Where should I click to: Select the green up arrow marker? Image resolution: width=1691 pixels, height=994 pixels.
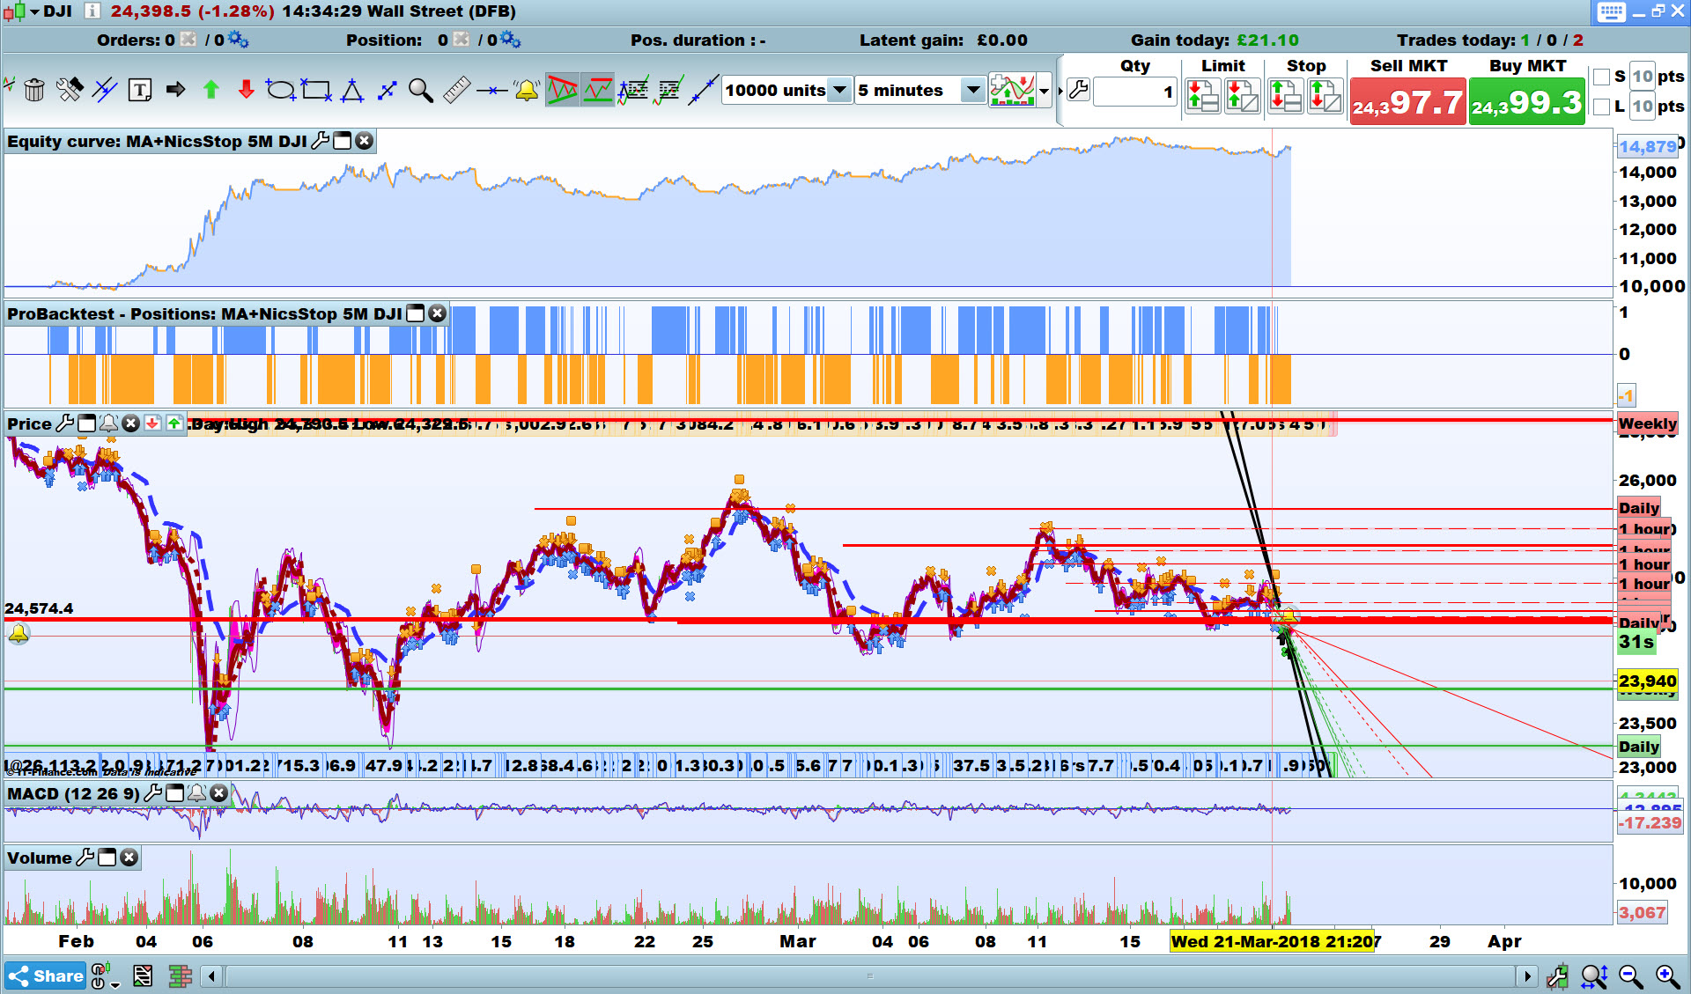[210, 90]
